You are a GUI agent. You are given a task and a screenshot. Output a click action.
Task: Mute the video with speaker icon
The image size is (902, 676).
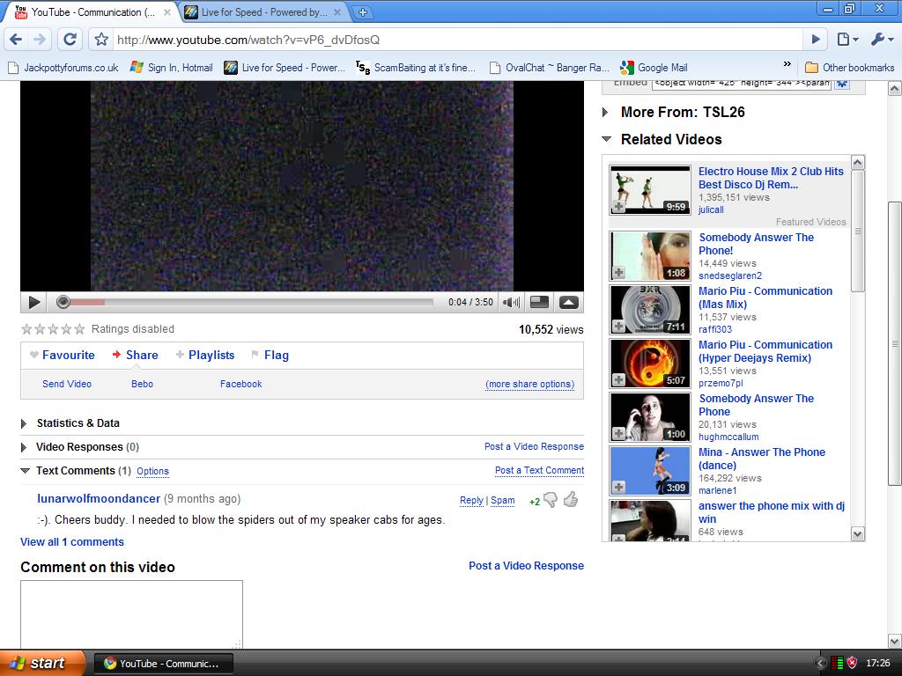click(511, 303)
